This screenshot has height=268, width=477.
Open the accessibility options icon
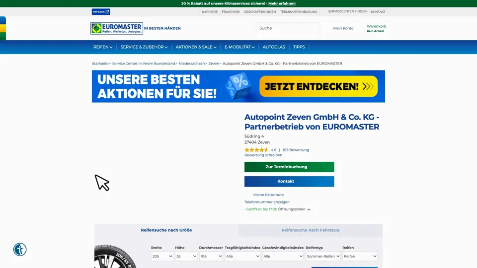20,250
